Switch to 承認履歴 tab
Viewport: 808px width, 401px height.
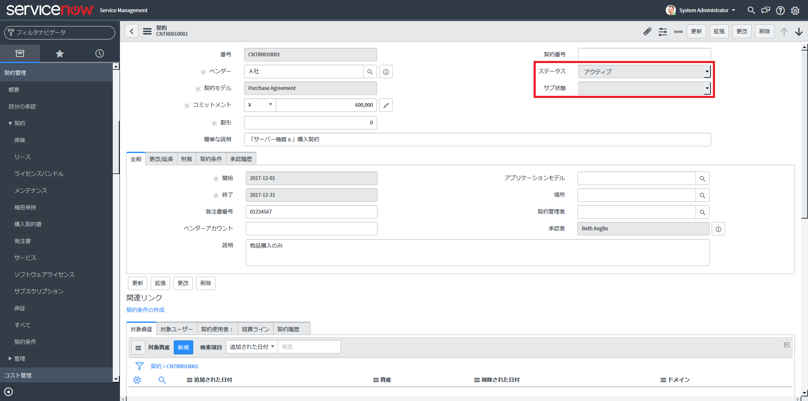tap(241, 159)
